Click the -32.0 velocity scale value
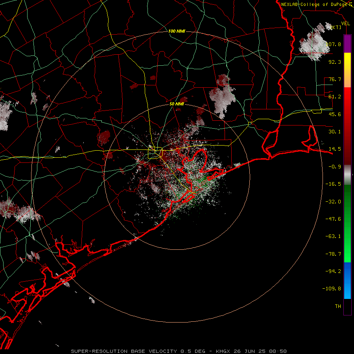 pyautogui.click(x=333, y=202)
